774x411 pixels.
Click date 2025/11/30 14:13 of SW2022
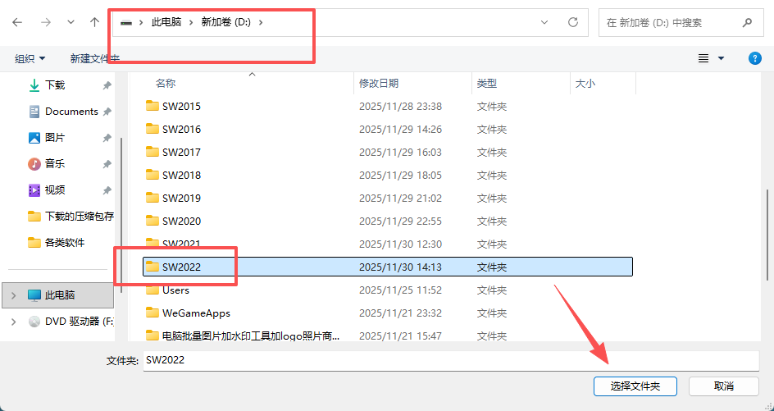tap(400, 267)
